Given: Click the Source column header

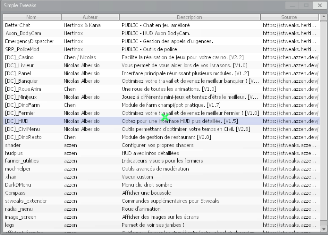Looking at the screenshot, I should [x=289, y=17].
